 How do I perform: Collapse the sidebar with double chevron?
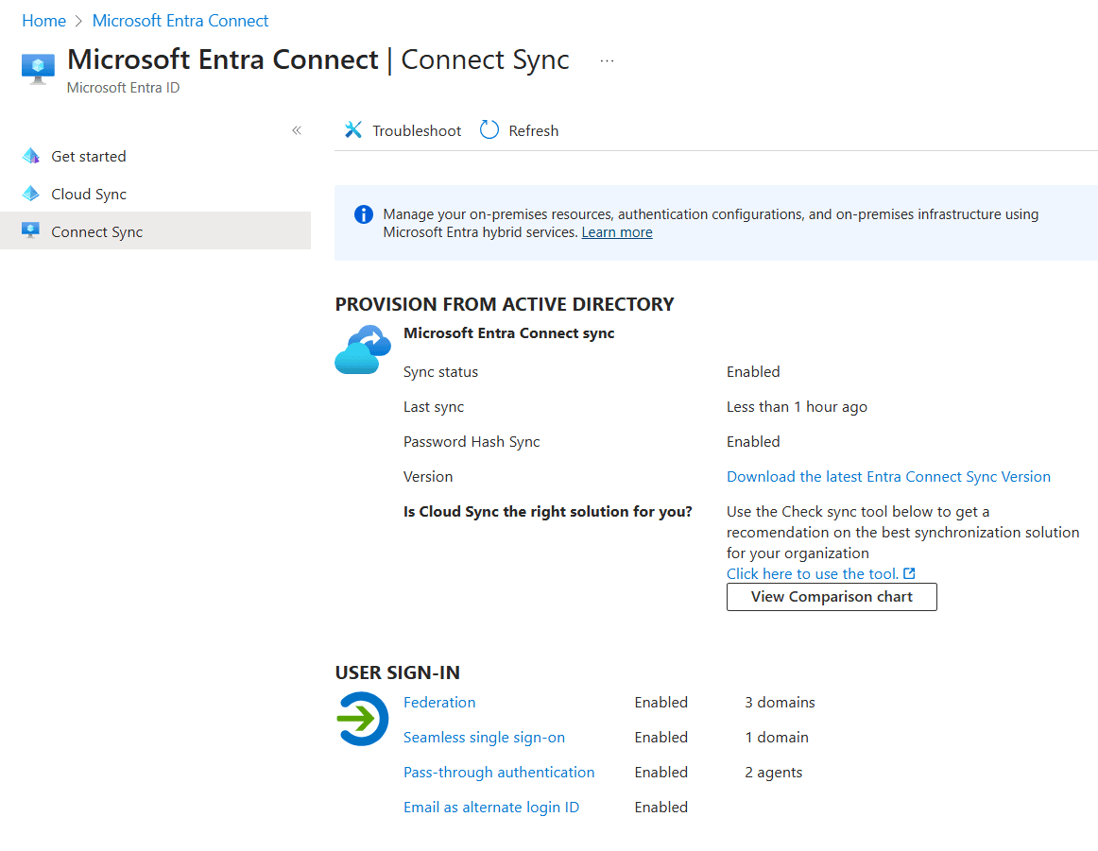[297, 130]
